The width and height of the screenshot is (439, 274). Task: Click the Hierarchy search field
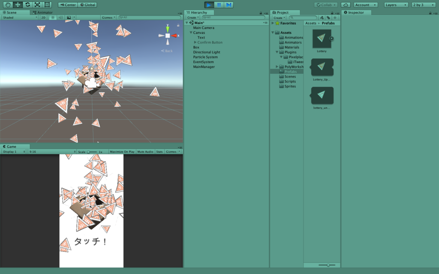(x=233, y=18)
